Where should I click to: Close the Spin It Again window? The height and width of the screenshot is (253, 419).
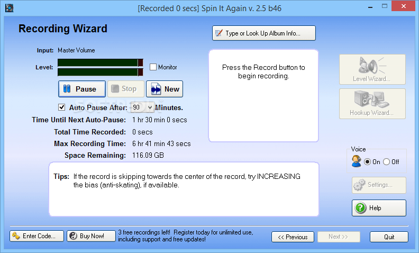[x=404, y=6]
